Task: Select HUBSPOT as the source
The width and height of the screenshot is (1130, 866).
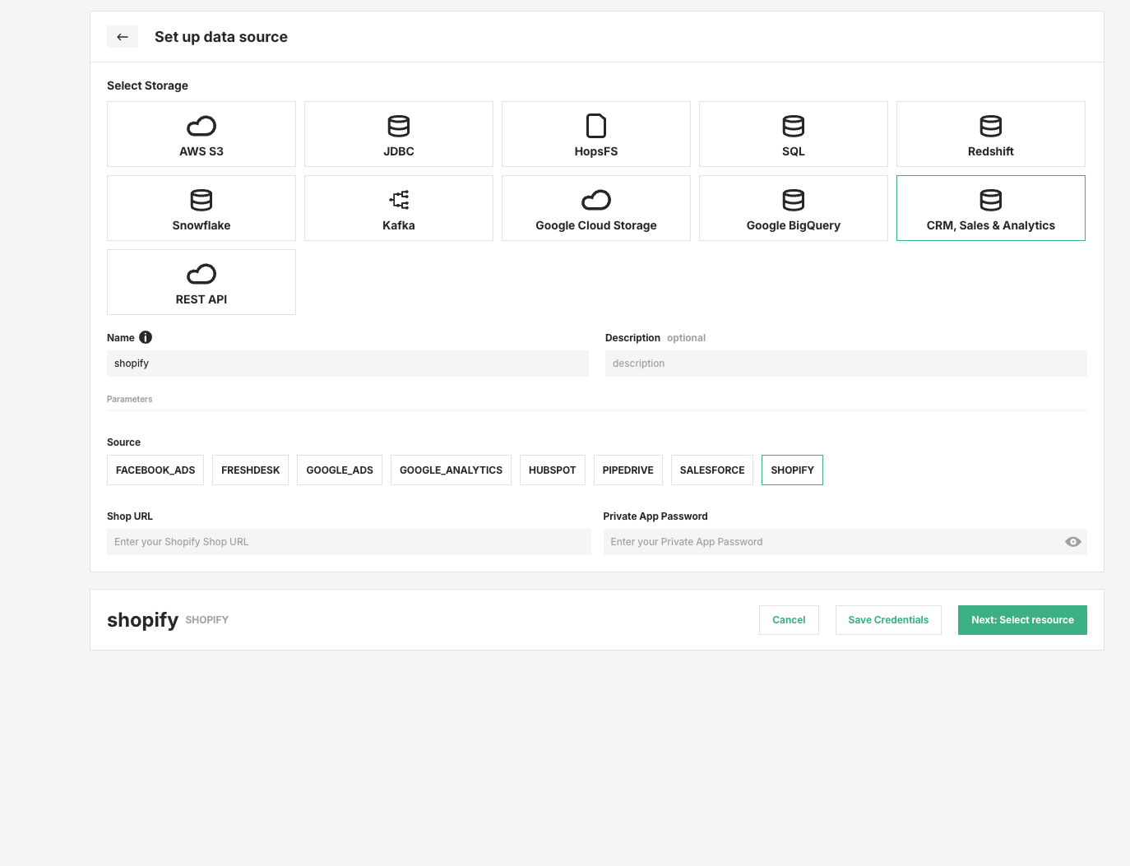Action: point(552,470)
